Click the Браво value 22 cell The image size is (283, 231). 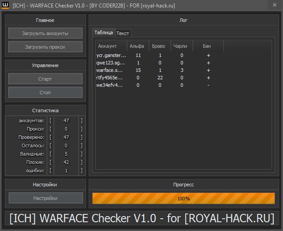[160, 78]
